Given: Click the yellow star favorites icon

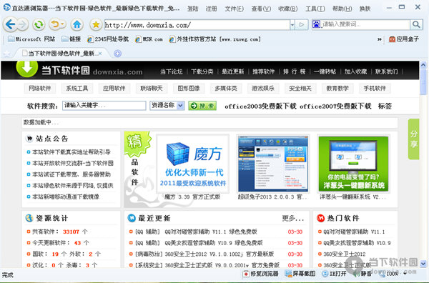Looking at the screenshot, I should (x=96, y=25).
